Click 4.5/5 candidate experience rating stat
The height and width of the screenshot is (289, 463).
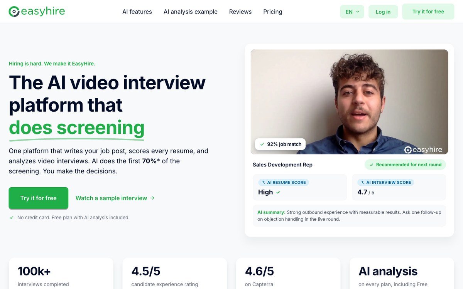tap(175, 274)
